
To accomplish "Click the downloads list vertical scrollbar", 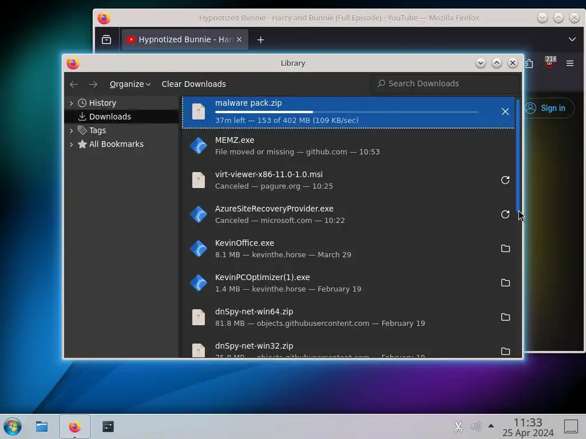I will [x=518, y=155].
